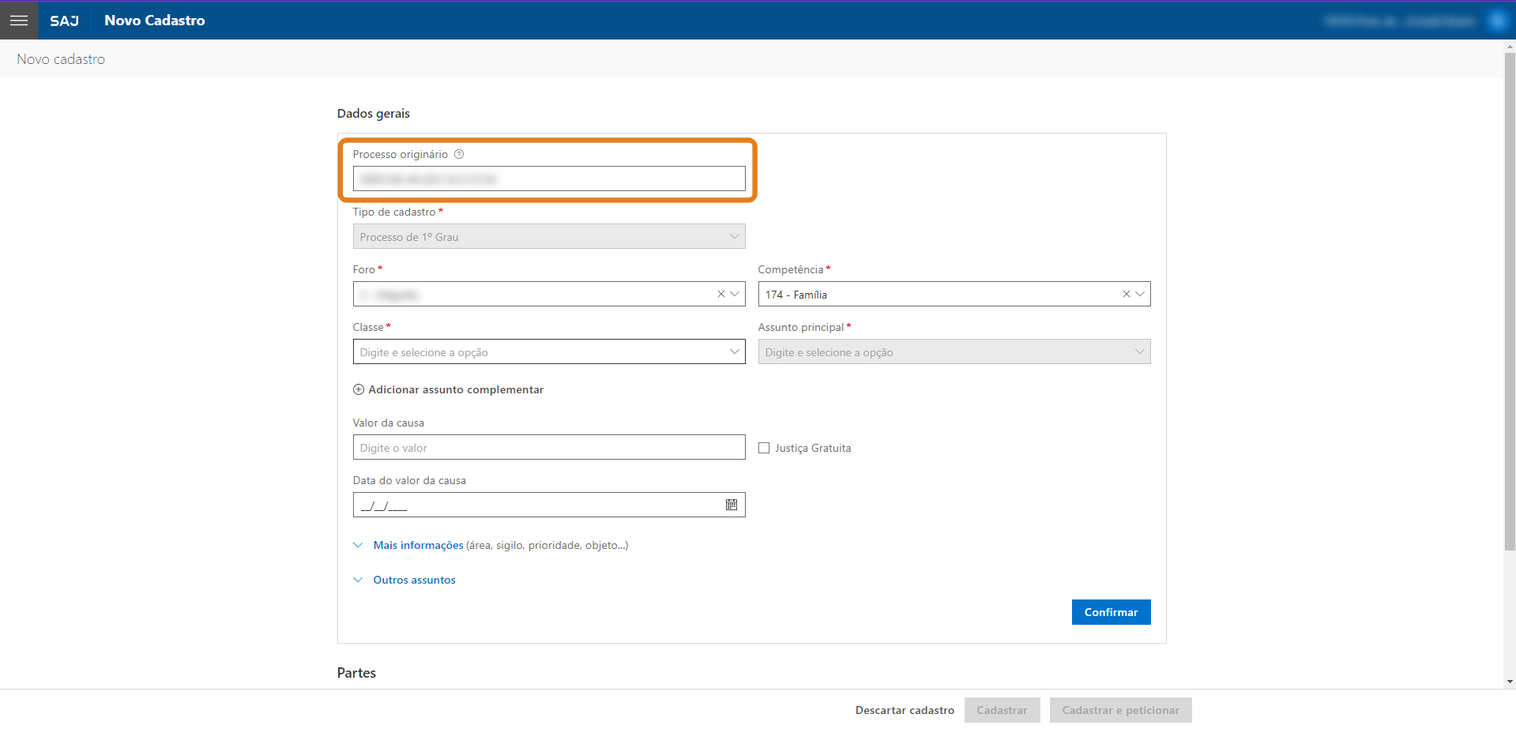This screenshot has width=1516, height=729.
Task: Clear the Foro field selection
Action: (720, 294)
